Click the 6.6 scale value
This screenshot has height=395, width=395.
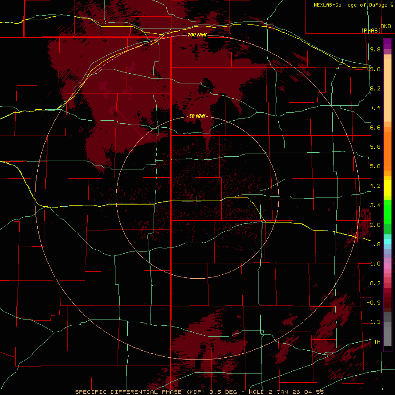pyautogui.click(x=375, y=127)
